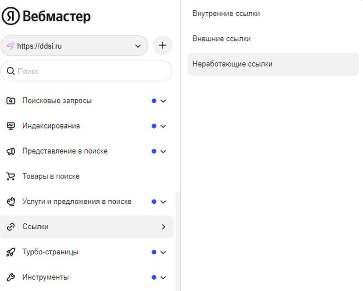Click the plus button to add site

(162, 45)
